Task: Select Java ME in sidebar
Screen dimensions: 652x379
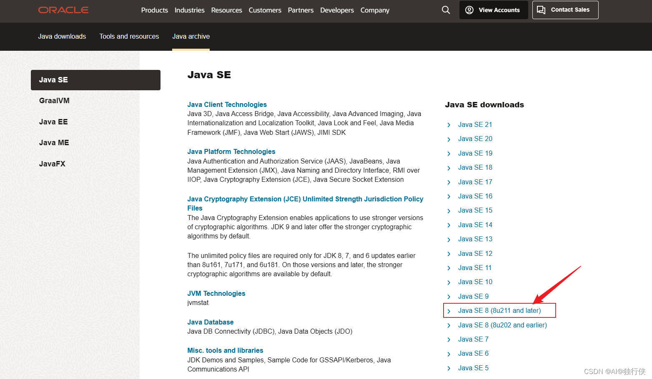Action: click(x=54, y=143)
